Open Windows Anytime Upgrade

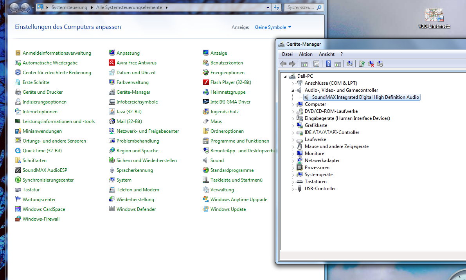[239, 200]
